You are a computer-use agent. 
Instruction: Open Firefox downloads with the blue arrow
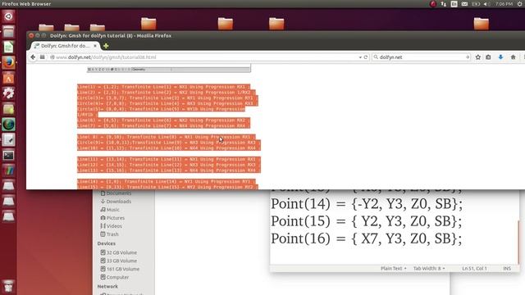(x=500, y=57)
